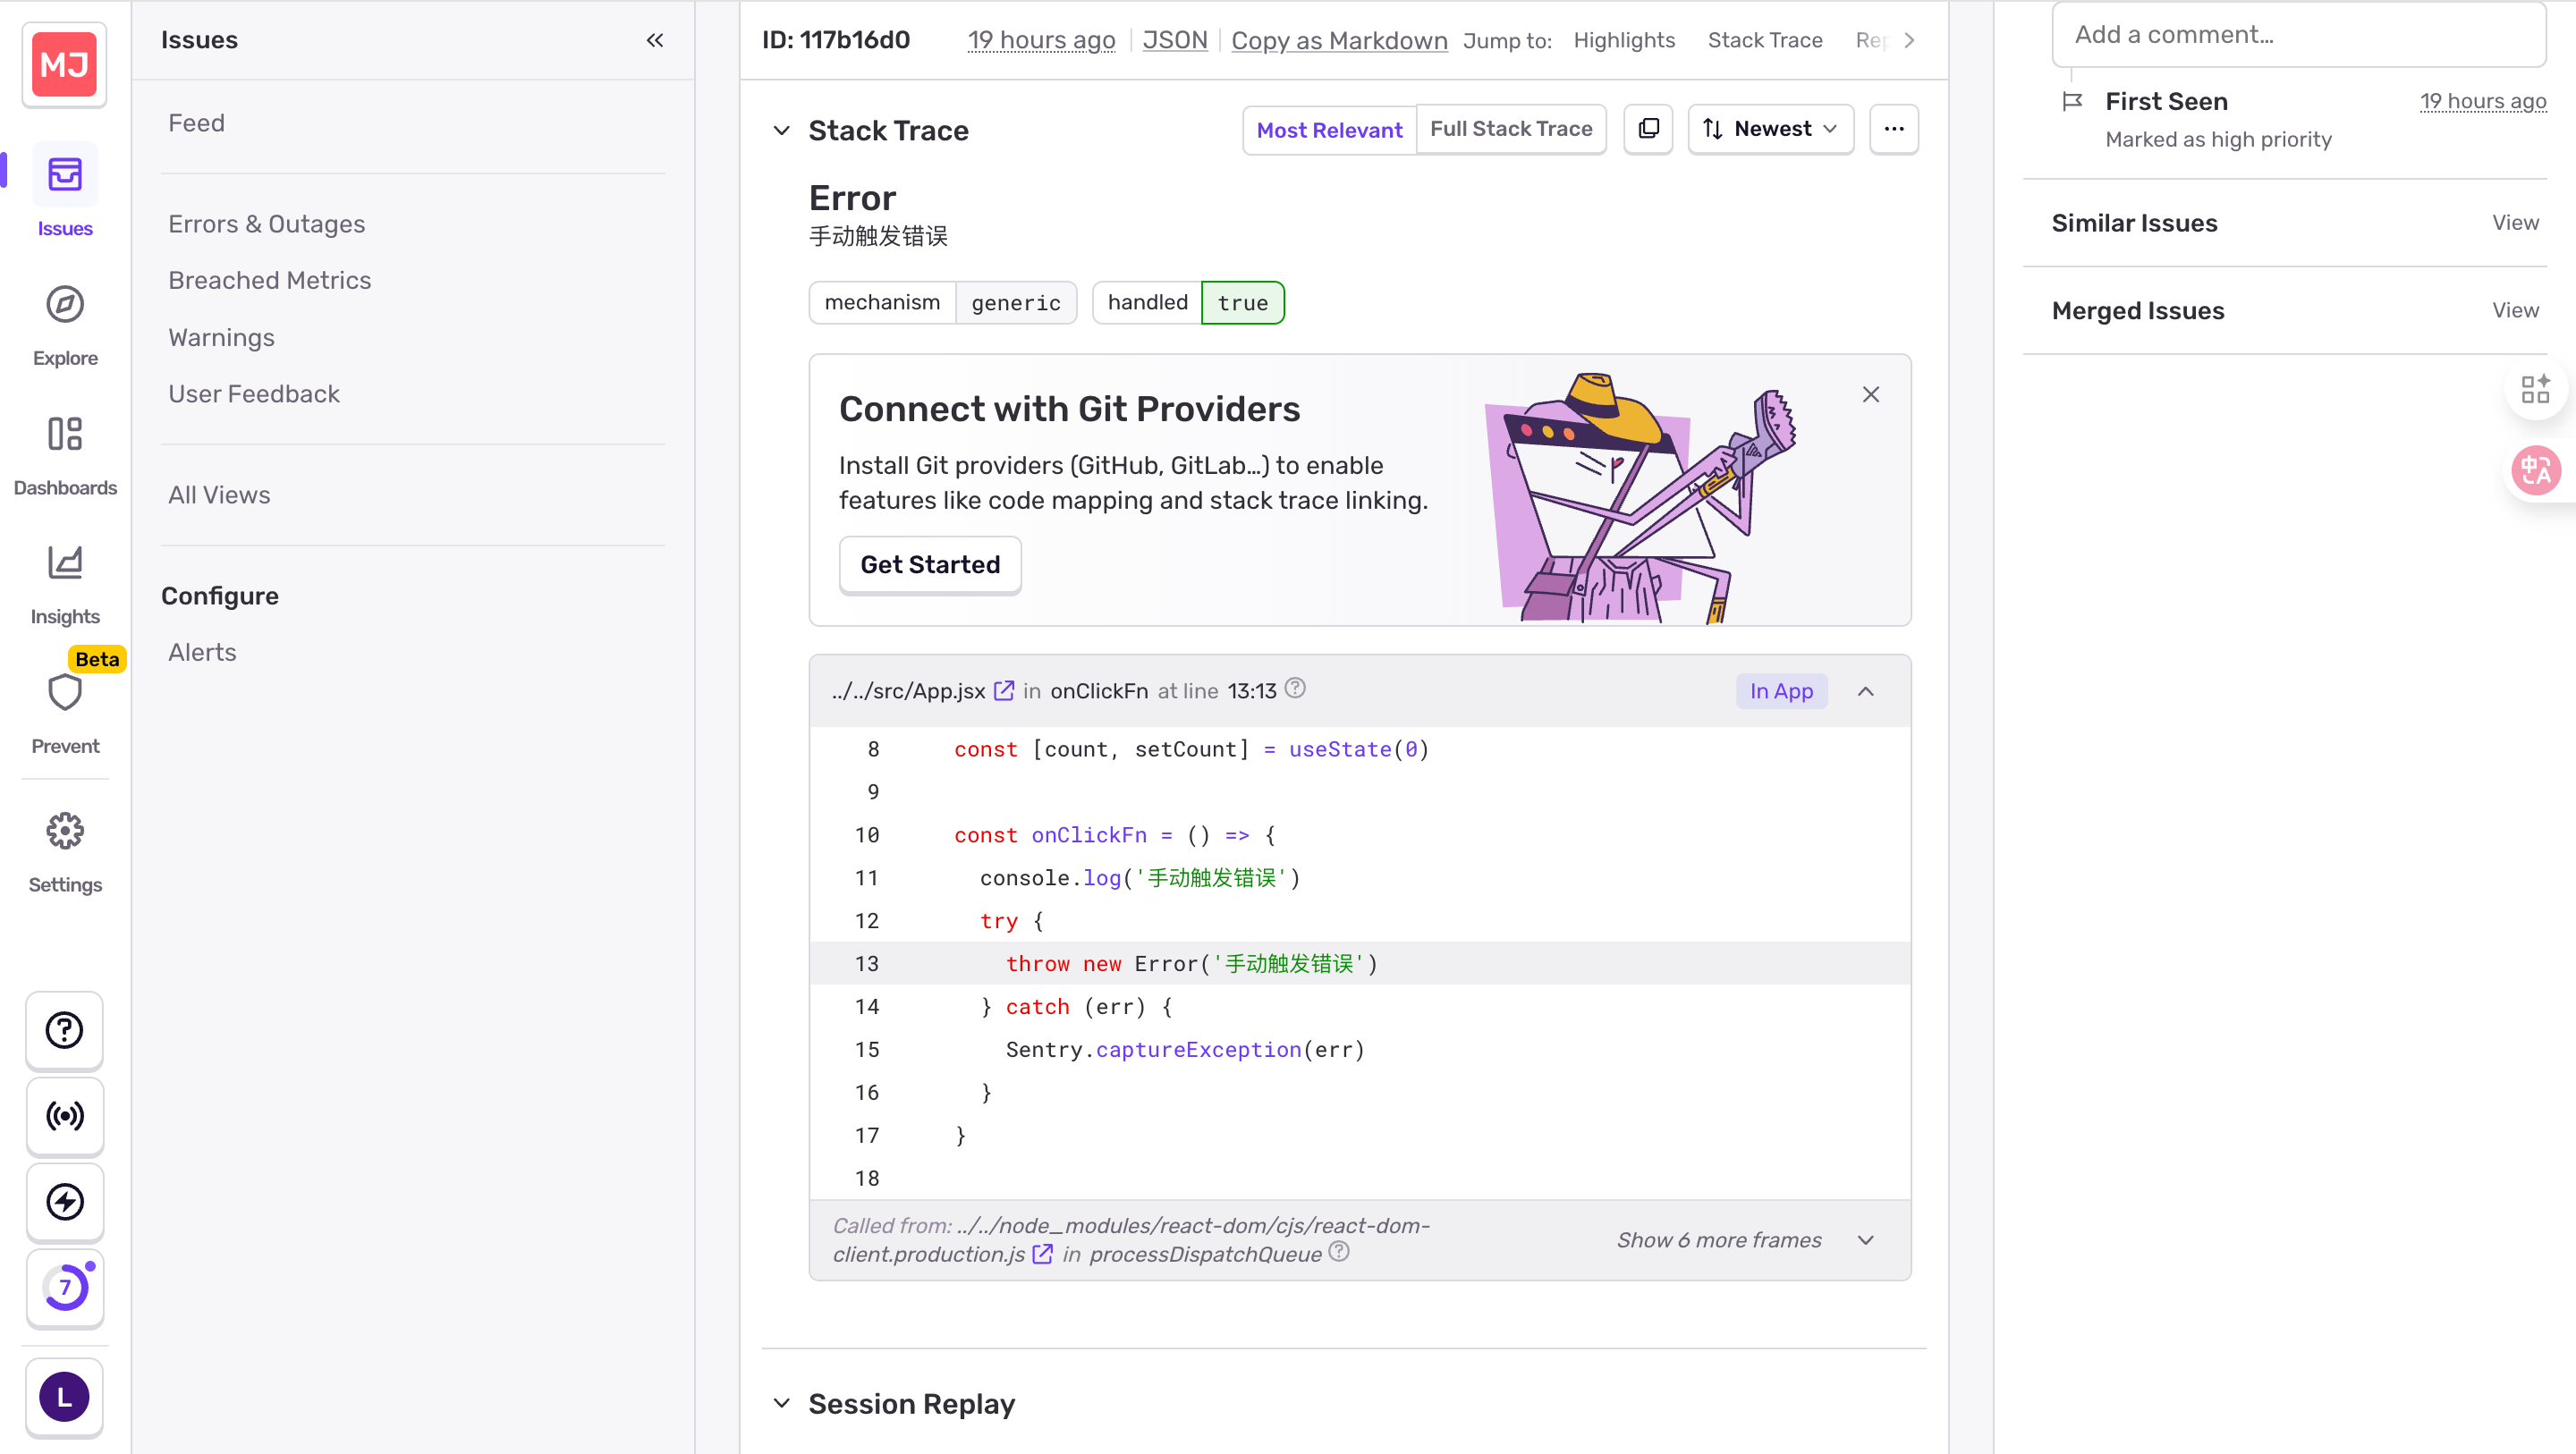Switch to Most Relevant stack trace view
Screen dimensions: 2576x1454
pos(1329,129)
